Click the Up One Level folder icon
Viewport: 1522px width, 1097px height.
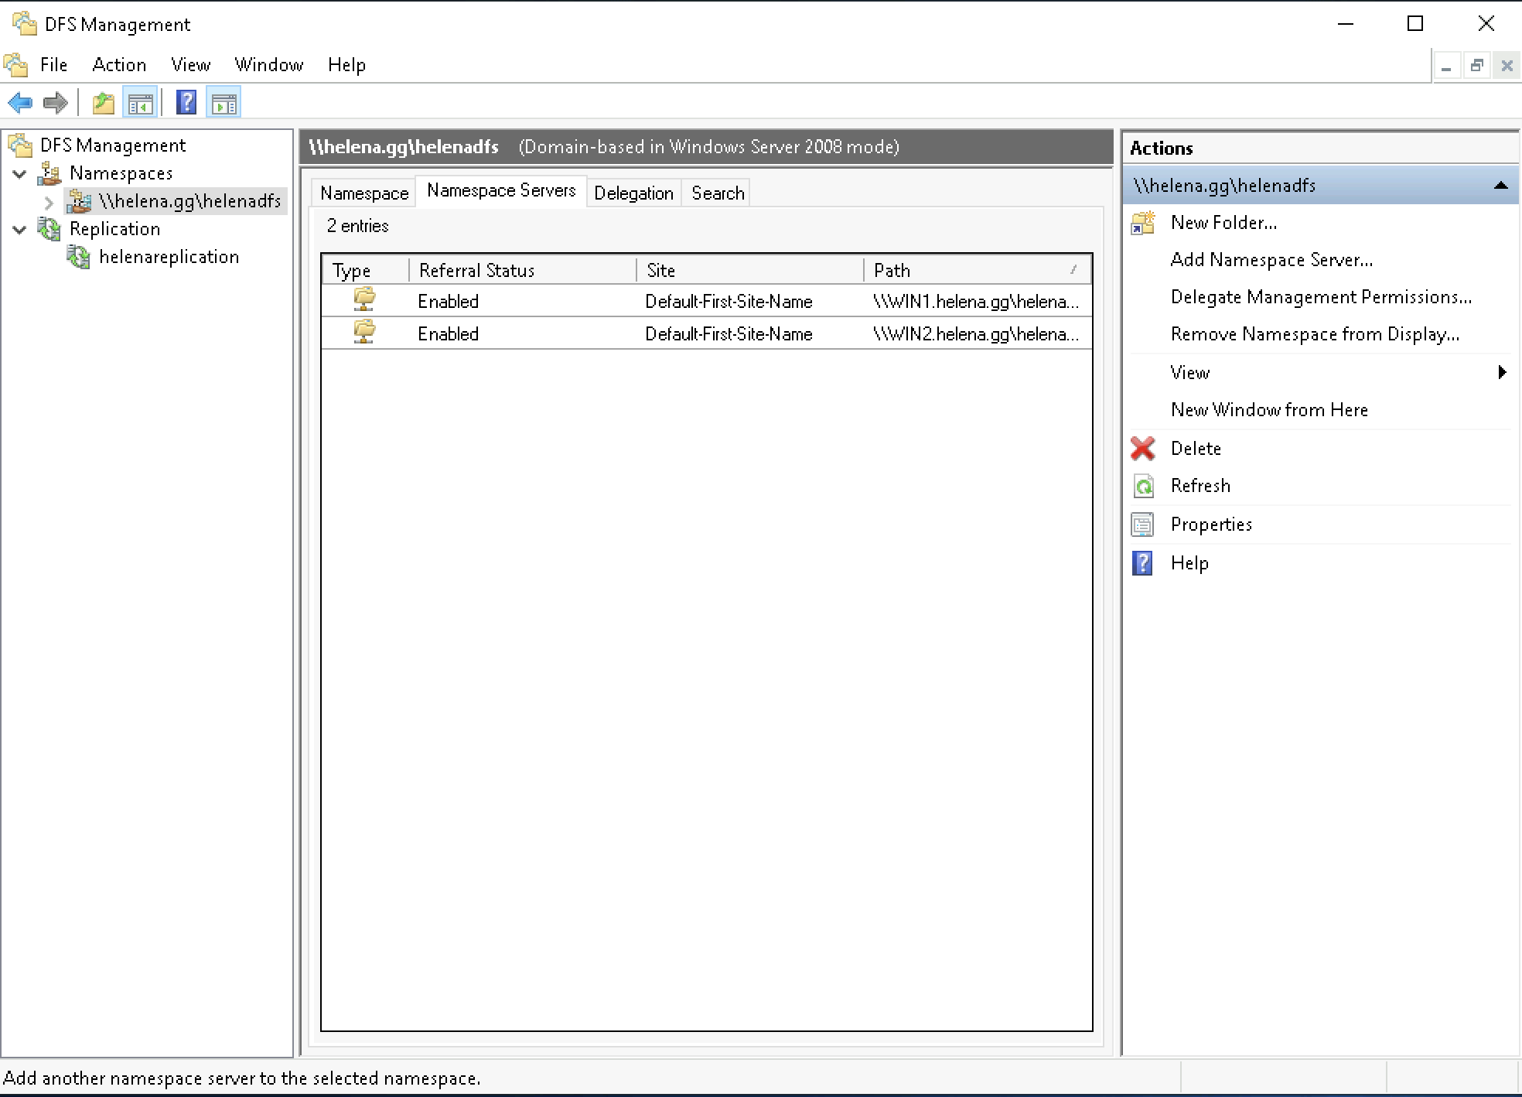click(x=103, y=102)
